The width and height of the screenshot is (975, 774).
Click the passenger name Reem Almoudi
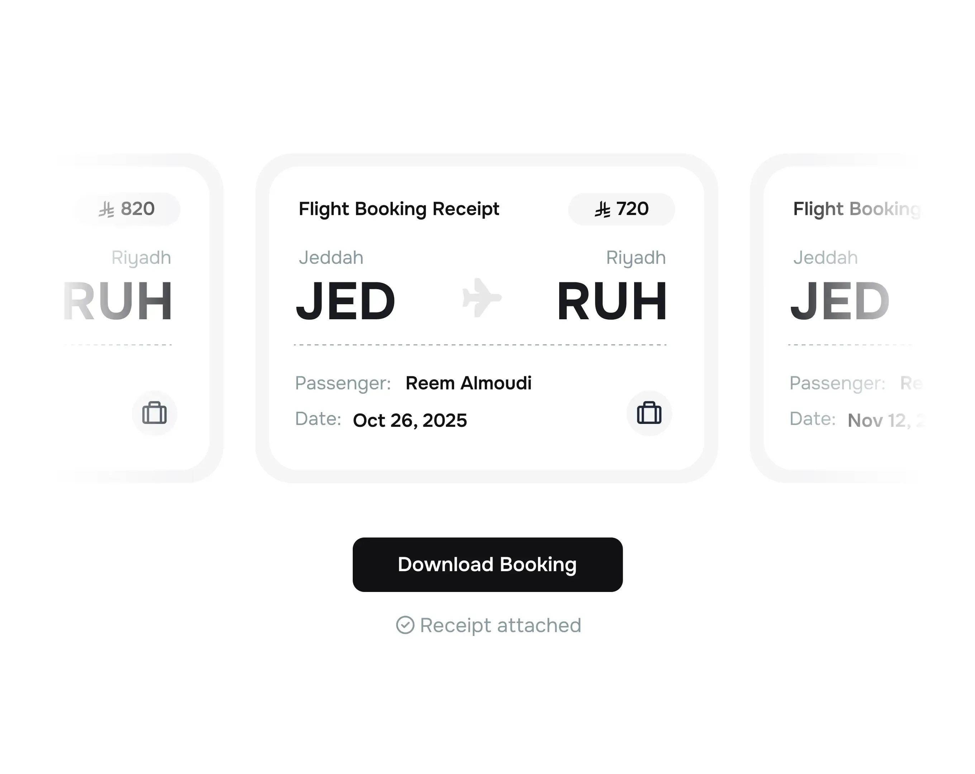(469, 383)
